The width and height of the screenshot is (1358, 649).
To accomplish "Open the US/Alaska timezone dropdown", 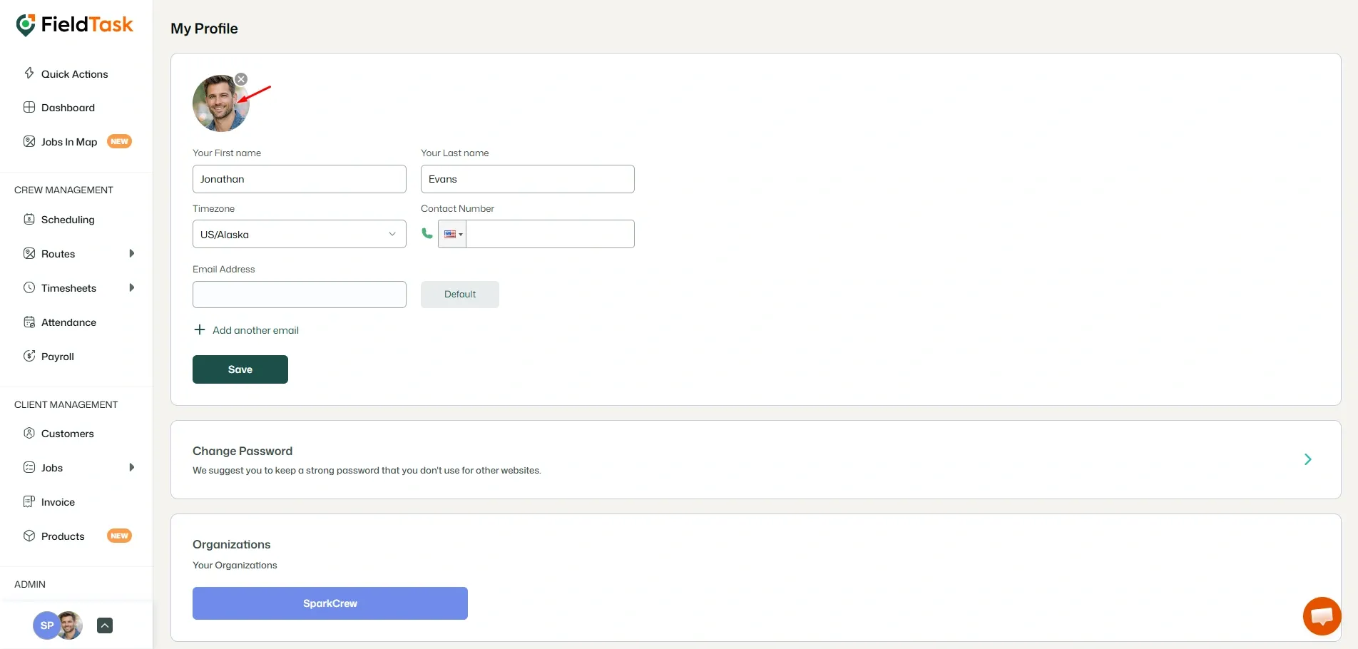I will (x=300, y=234).
